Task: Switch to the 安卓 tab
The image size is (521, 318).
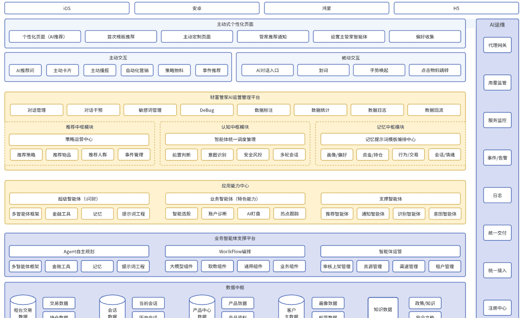Action: tap(197, 8)
